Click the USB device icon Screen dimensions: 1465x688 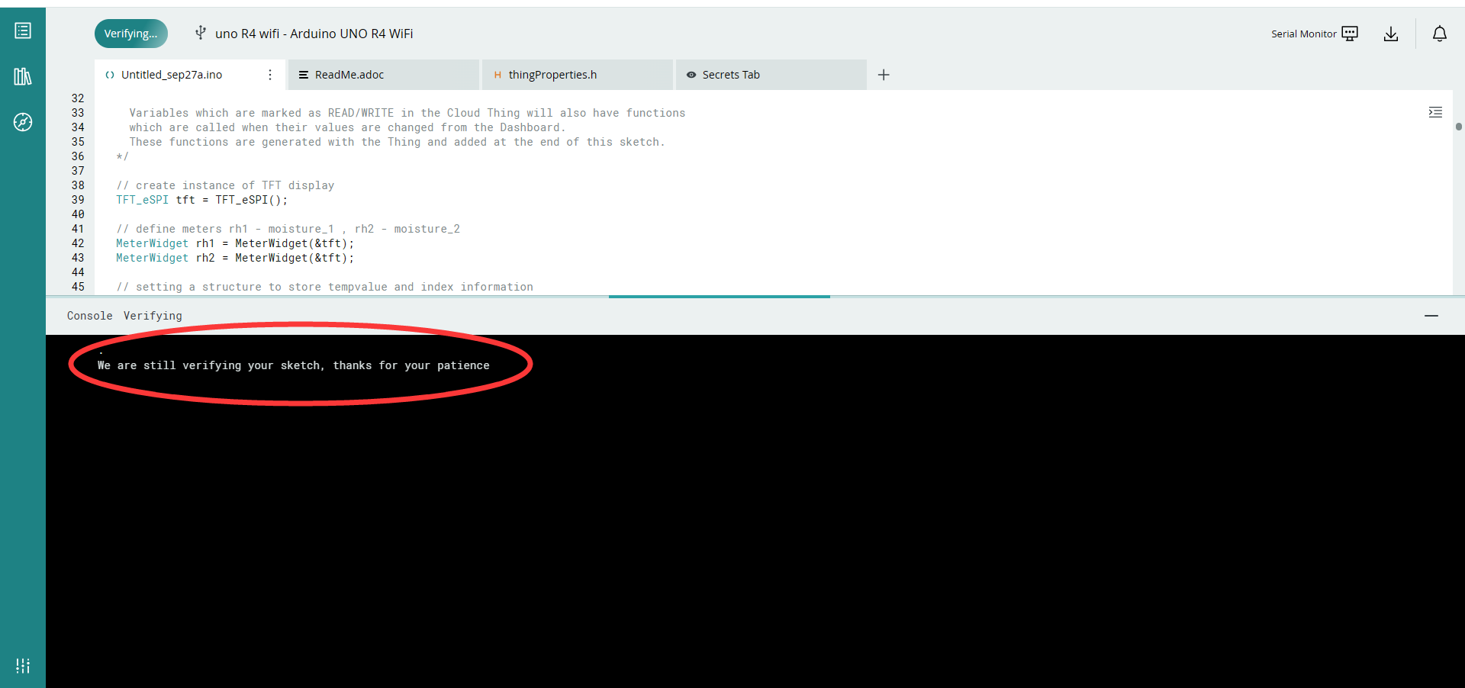200,33
